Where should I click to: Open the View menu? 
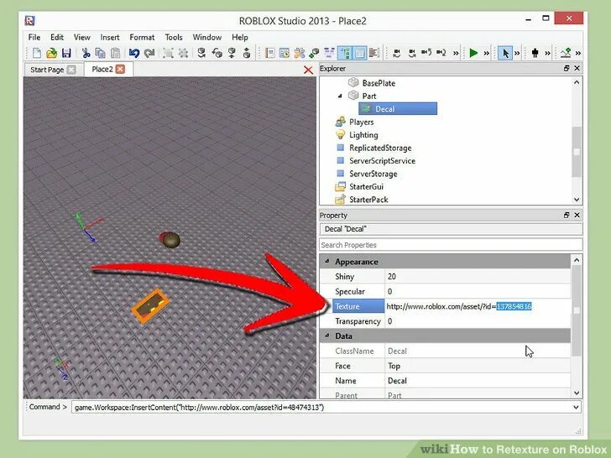pyautogui.click(x=82, y=37)
